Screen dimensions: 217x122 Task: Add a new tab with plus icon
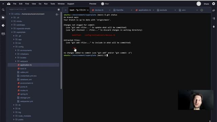[202, 10]
